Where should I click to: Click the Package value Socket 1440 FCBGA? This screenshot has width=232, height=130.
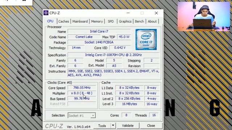99,42
